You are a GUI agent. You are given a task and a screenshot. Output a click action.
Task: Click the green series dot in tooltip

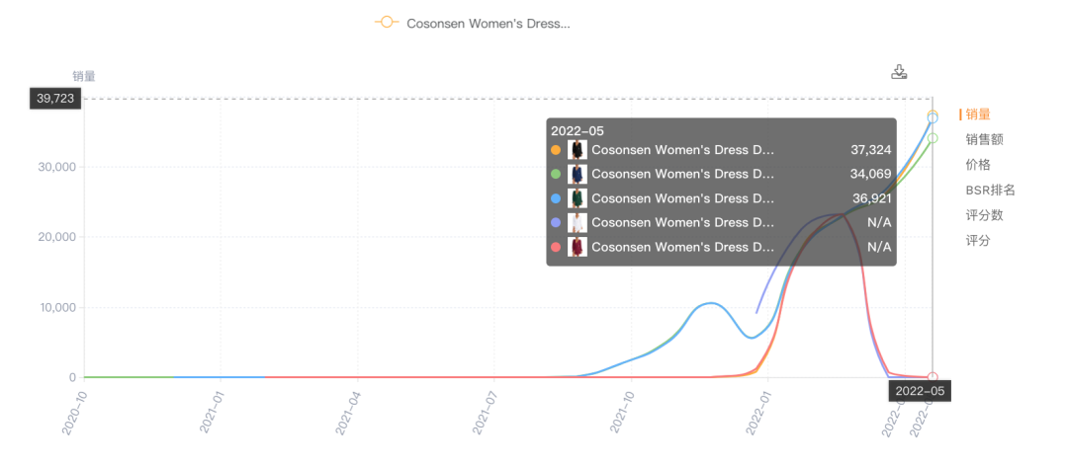tap(556, 174)
